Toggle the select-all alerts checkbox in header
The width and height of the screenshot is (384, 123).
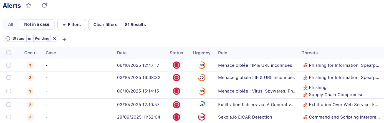click(9, 53)
